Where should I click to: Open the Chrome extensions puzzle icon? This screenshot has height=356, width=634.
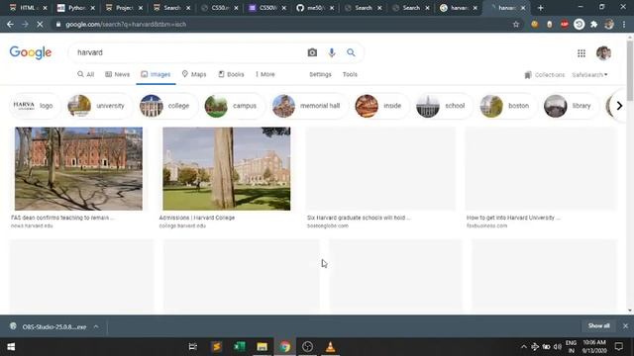click(594, 24)
